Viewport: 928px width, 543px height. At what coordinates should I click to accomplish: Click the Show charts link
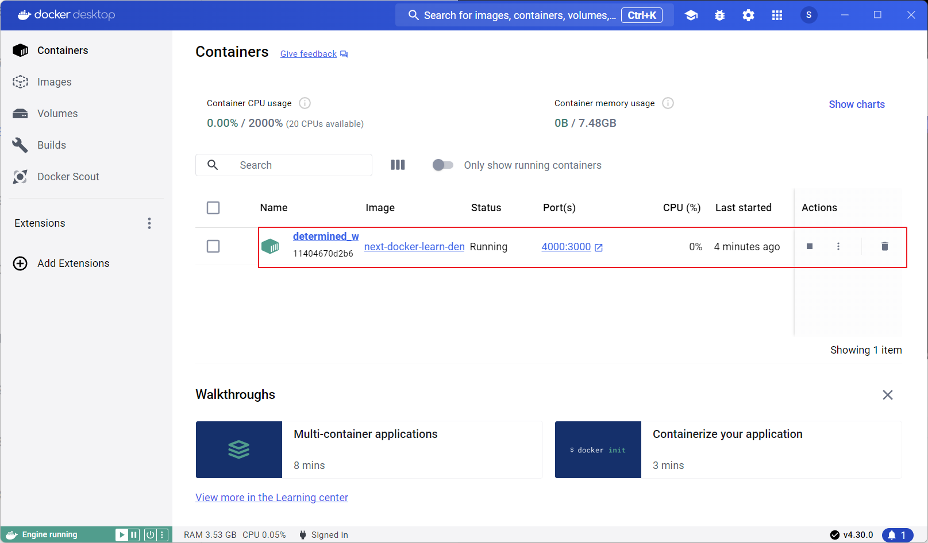pos(856,104)
